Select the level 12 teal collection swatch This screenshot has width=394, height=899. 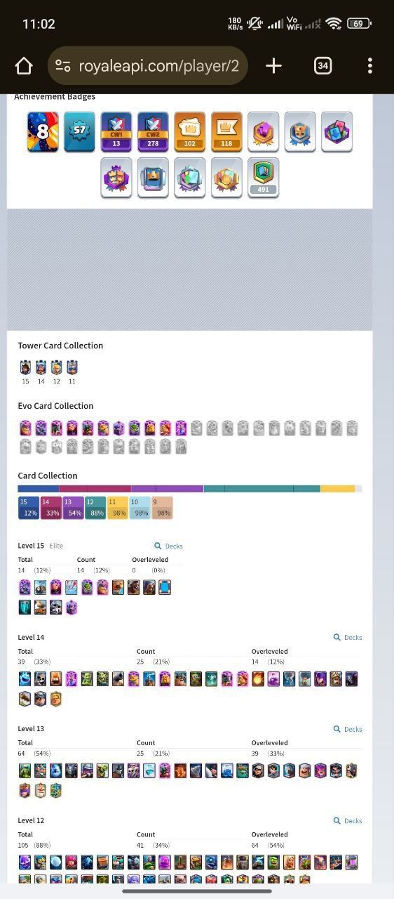coord(95,508)
